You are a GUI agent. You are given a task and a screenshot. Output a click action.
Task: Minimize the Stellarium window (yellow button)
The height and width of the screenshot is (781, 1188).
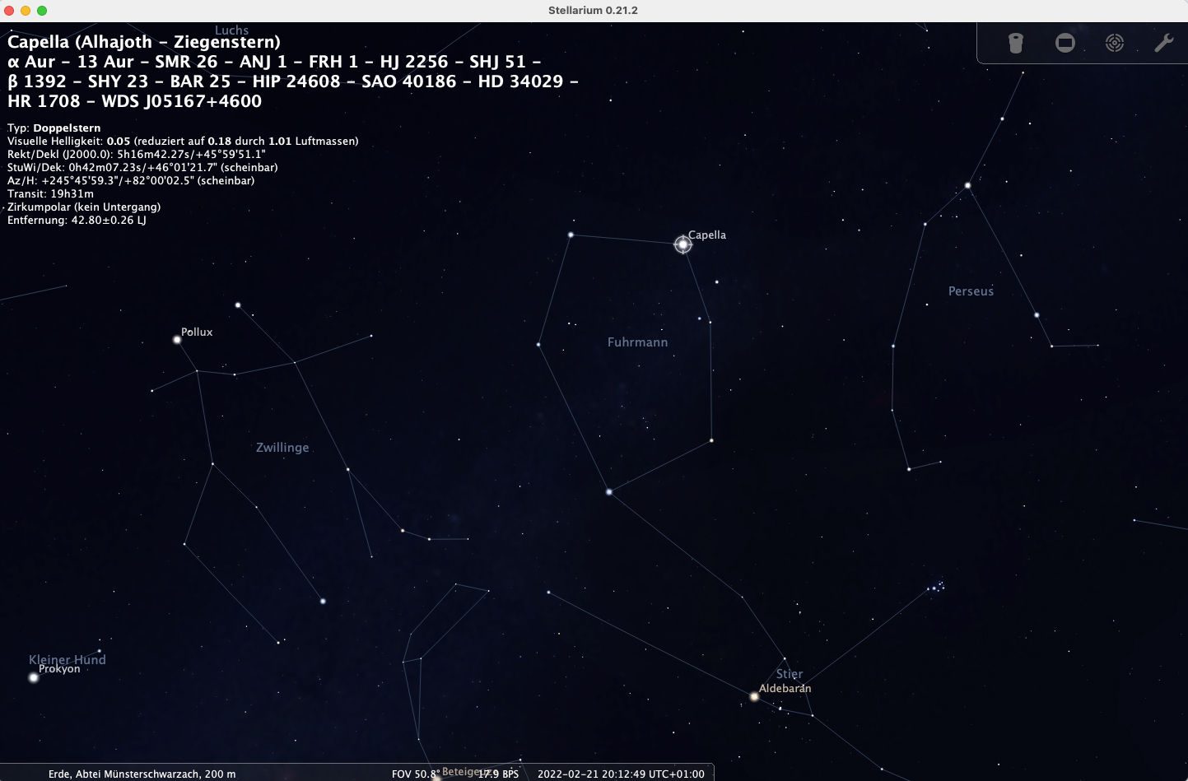(x=26, y=11)
